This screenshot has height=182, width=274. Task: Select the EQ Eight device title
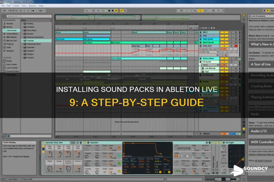tap(229, 143)
